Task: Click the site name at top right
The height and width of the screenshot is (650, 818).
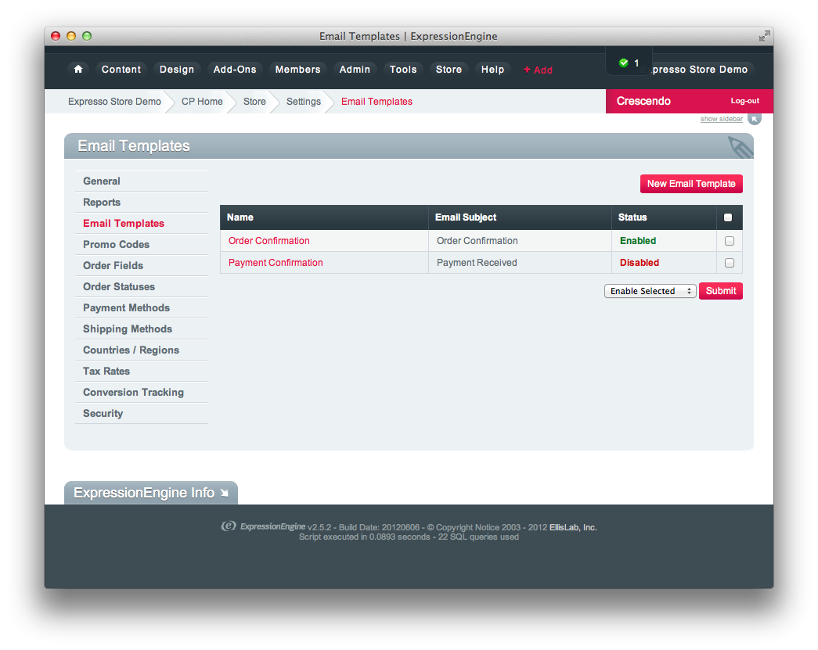Action: (x=700, y=70)
